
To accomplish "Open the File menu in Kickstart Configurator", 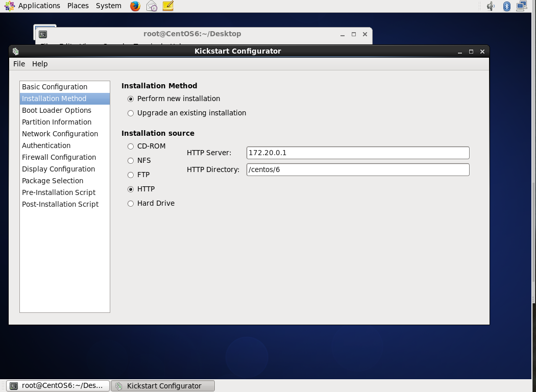I will 19,64.
